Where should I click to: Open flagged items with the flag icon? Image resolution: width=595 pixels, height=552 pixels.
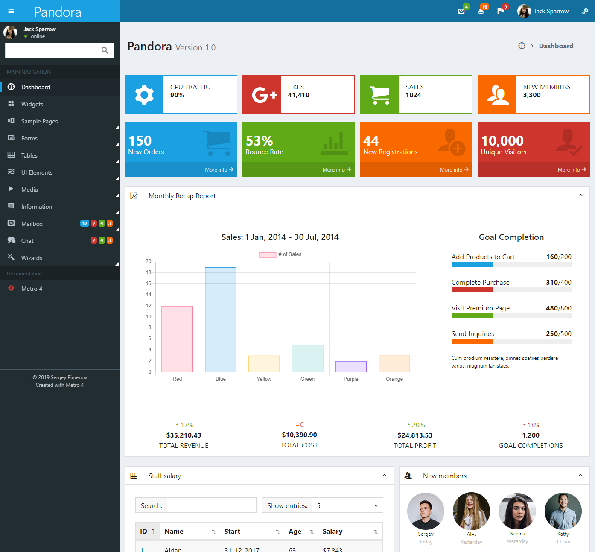click(501, 11)
